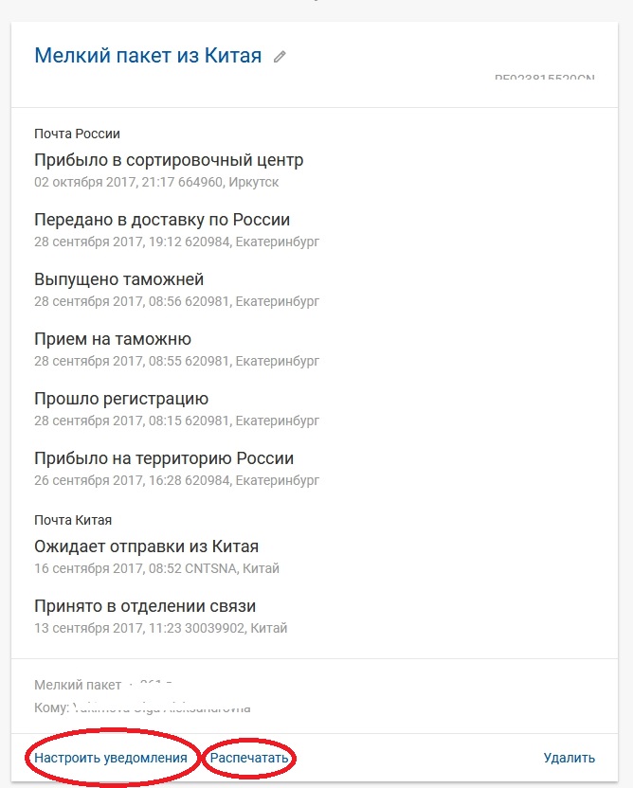Viewport: 633px width, 788px height.
Task: Select 'Ожидает отправки из Китая' status
Action: 146,546
